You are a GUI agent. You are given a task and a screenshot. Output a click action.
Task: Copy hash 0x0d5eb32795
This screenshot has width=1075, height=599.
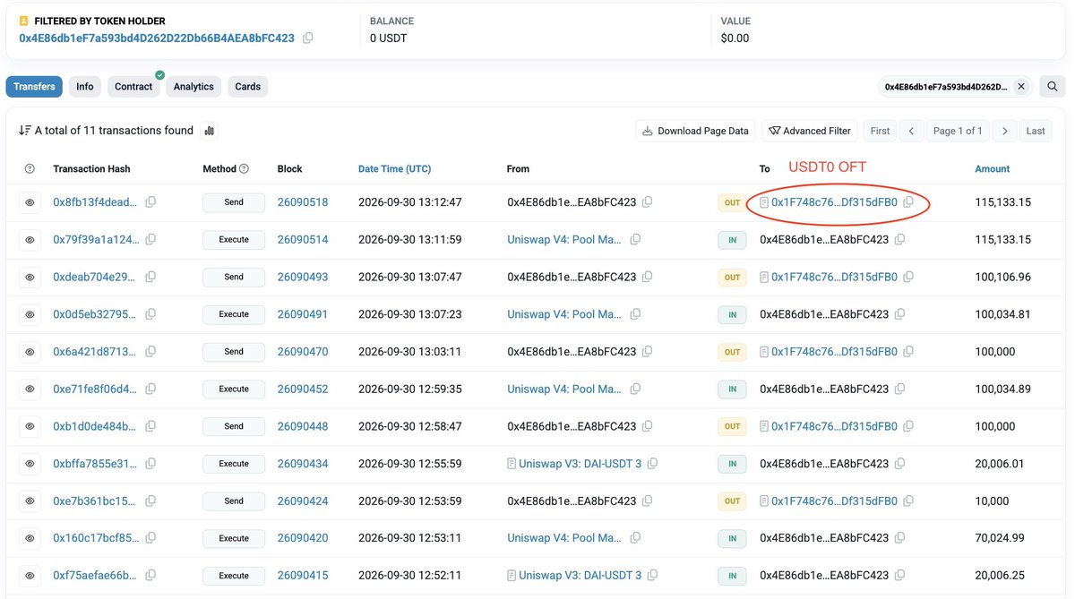(150, 314)
